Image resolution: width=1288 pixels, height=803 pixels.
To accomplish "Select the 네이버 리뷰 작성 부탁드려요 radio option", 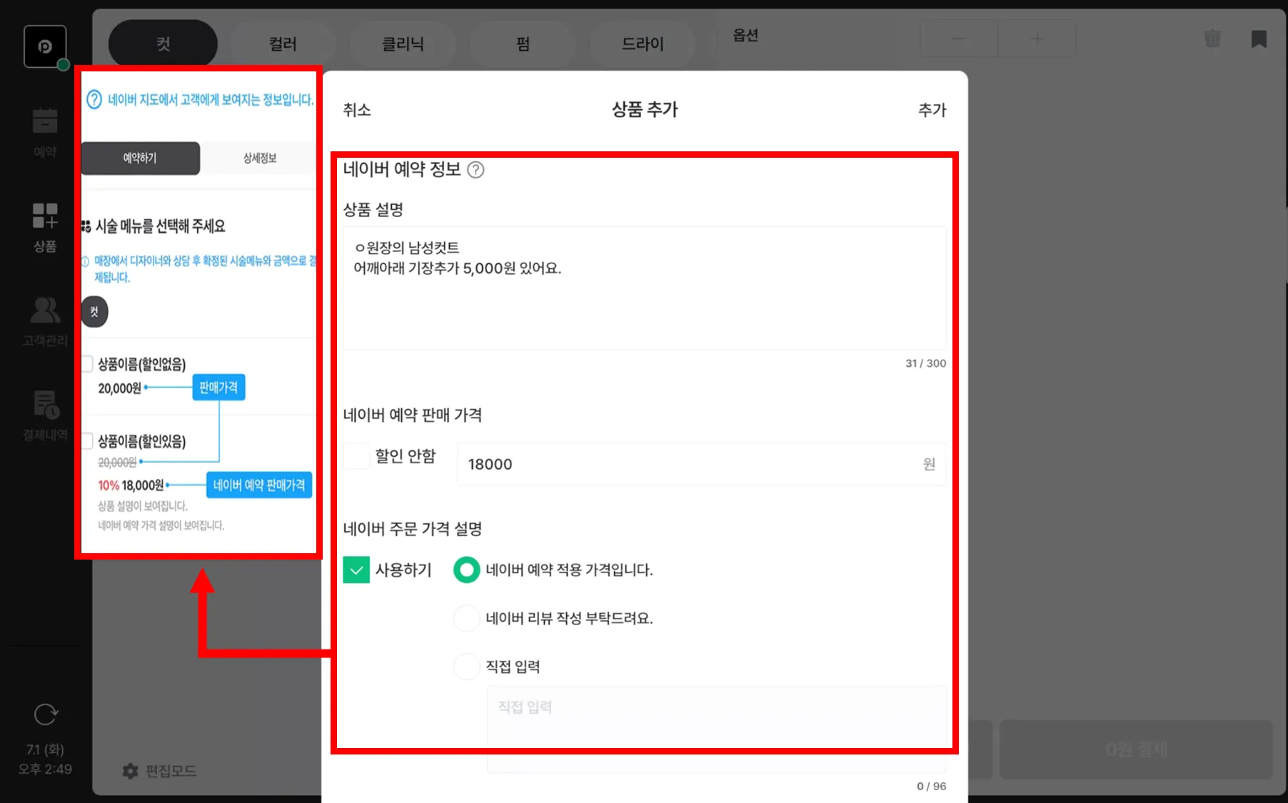I will click(x=467, y=618).
